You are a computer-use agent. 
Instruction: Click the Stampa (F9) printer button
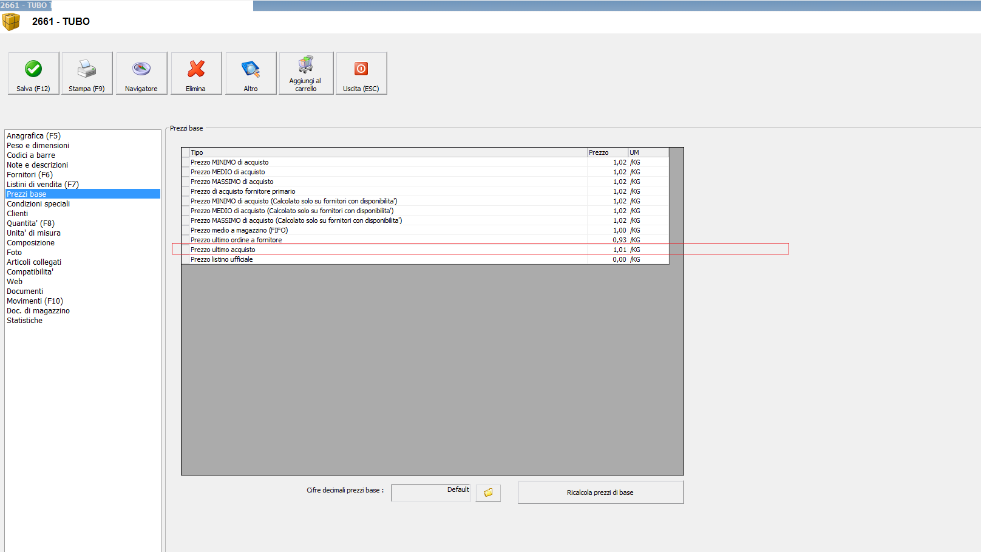pyautogui.click(x=87, y=73)
